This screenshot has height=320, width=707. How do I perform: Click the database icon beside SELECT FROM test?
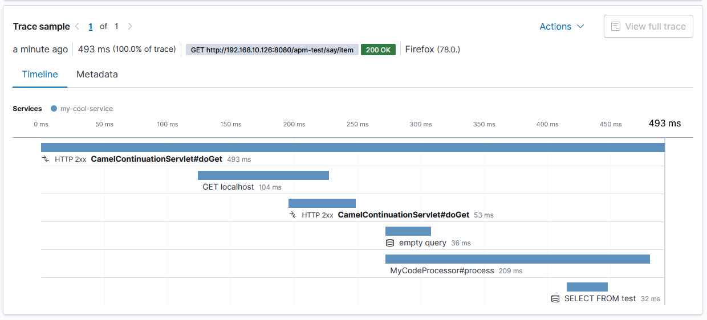pos(555,299)
